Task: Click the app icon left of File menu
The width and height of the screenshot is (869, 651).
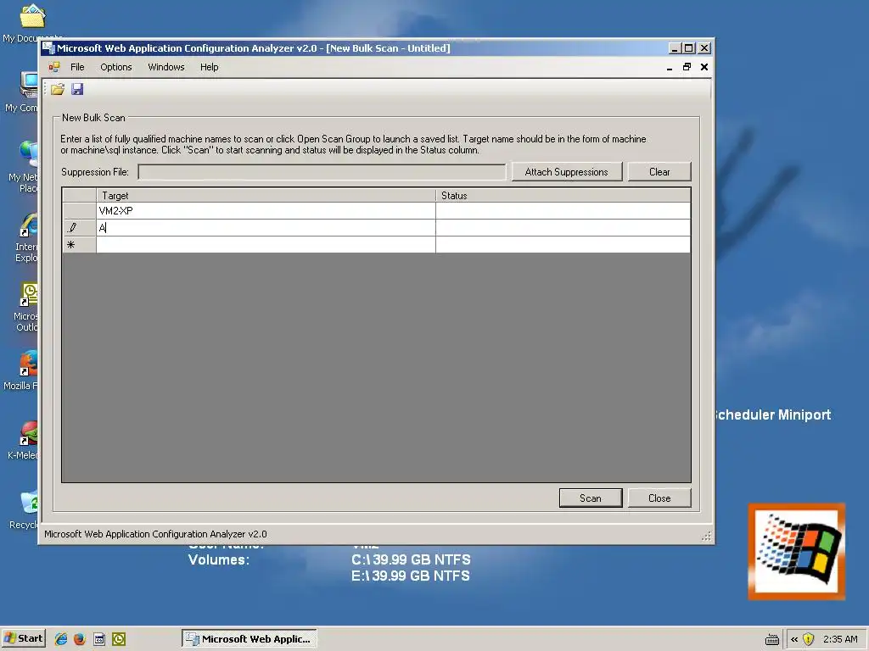Action: pos(53,67)
